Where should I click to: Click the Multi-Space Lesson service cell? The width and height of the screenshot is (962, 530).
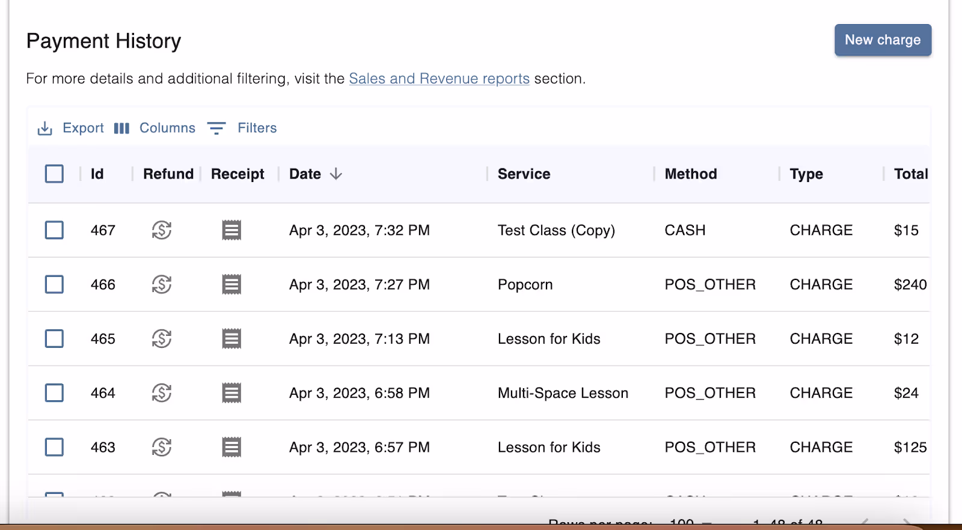[x=563, y=393]
